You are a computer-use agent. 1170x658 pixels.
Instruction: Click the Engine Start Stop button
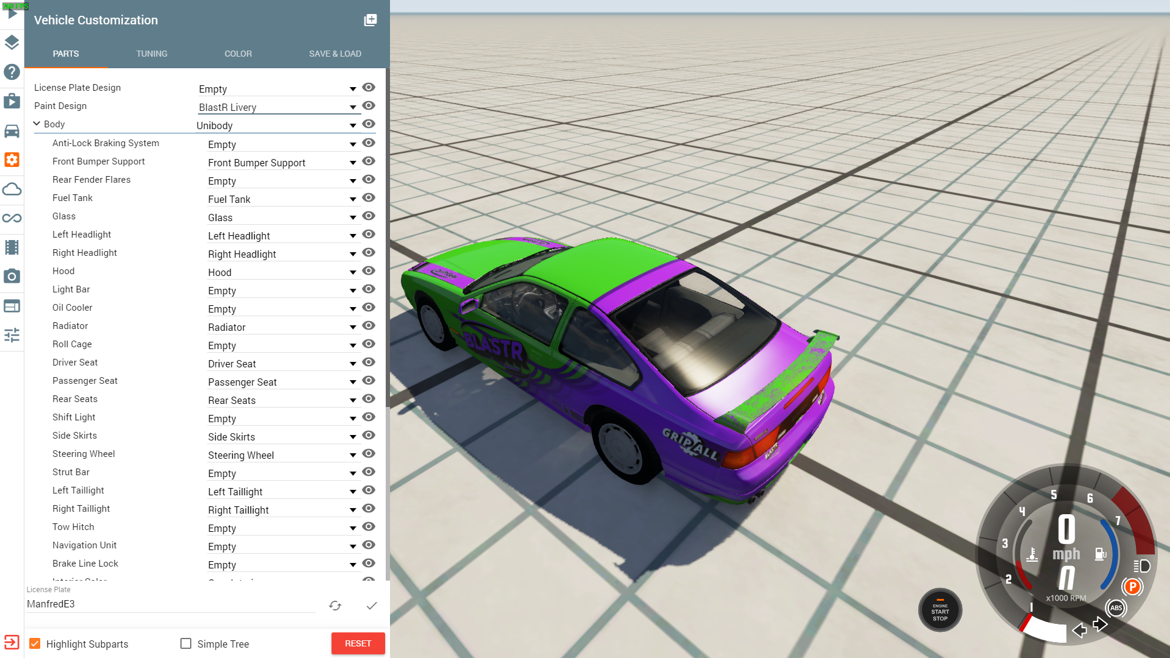pyautogui.click(x=940, y=610)
